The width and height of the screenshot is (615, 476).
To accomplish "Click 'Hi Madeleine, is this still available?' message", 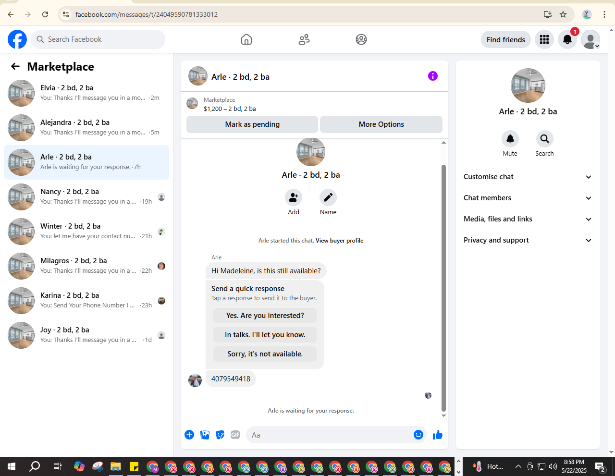I will tap(266, 271).
